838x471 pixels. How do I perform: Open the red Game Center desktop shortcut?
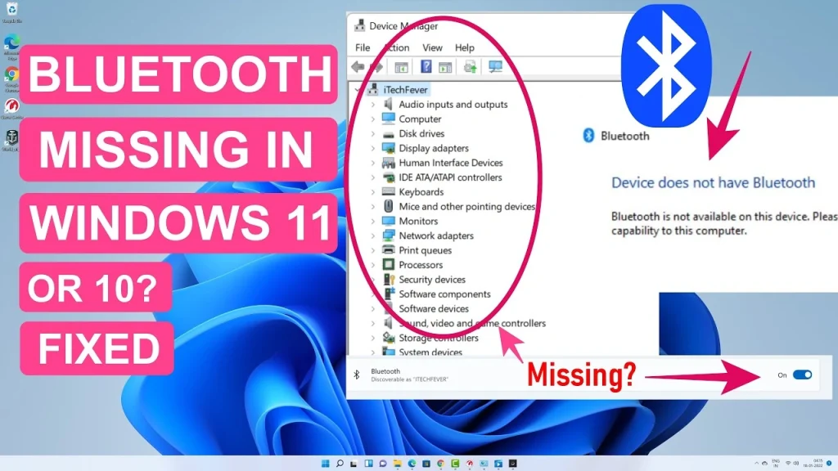click(11, 109)
